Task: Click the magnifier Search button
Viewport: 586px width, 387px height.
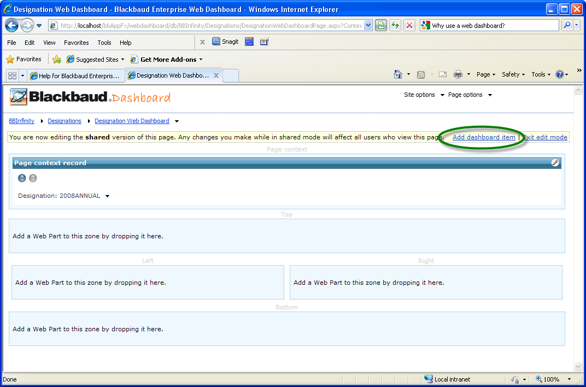Action: [567, 25]
